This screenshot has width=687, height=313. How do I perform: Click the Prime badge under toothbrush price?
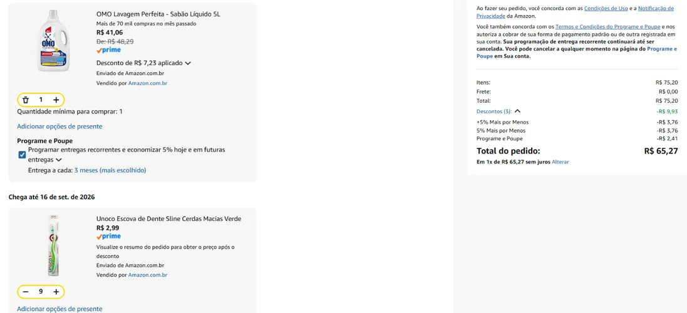109,237
